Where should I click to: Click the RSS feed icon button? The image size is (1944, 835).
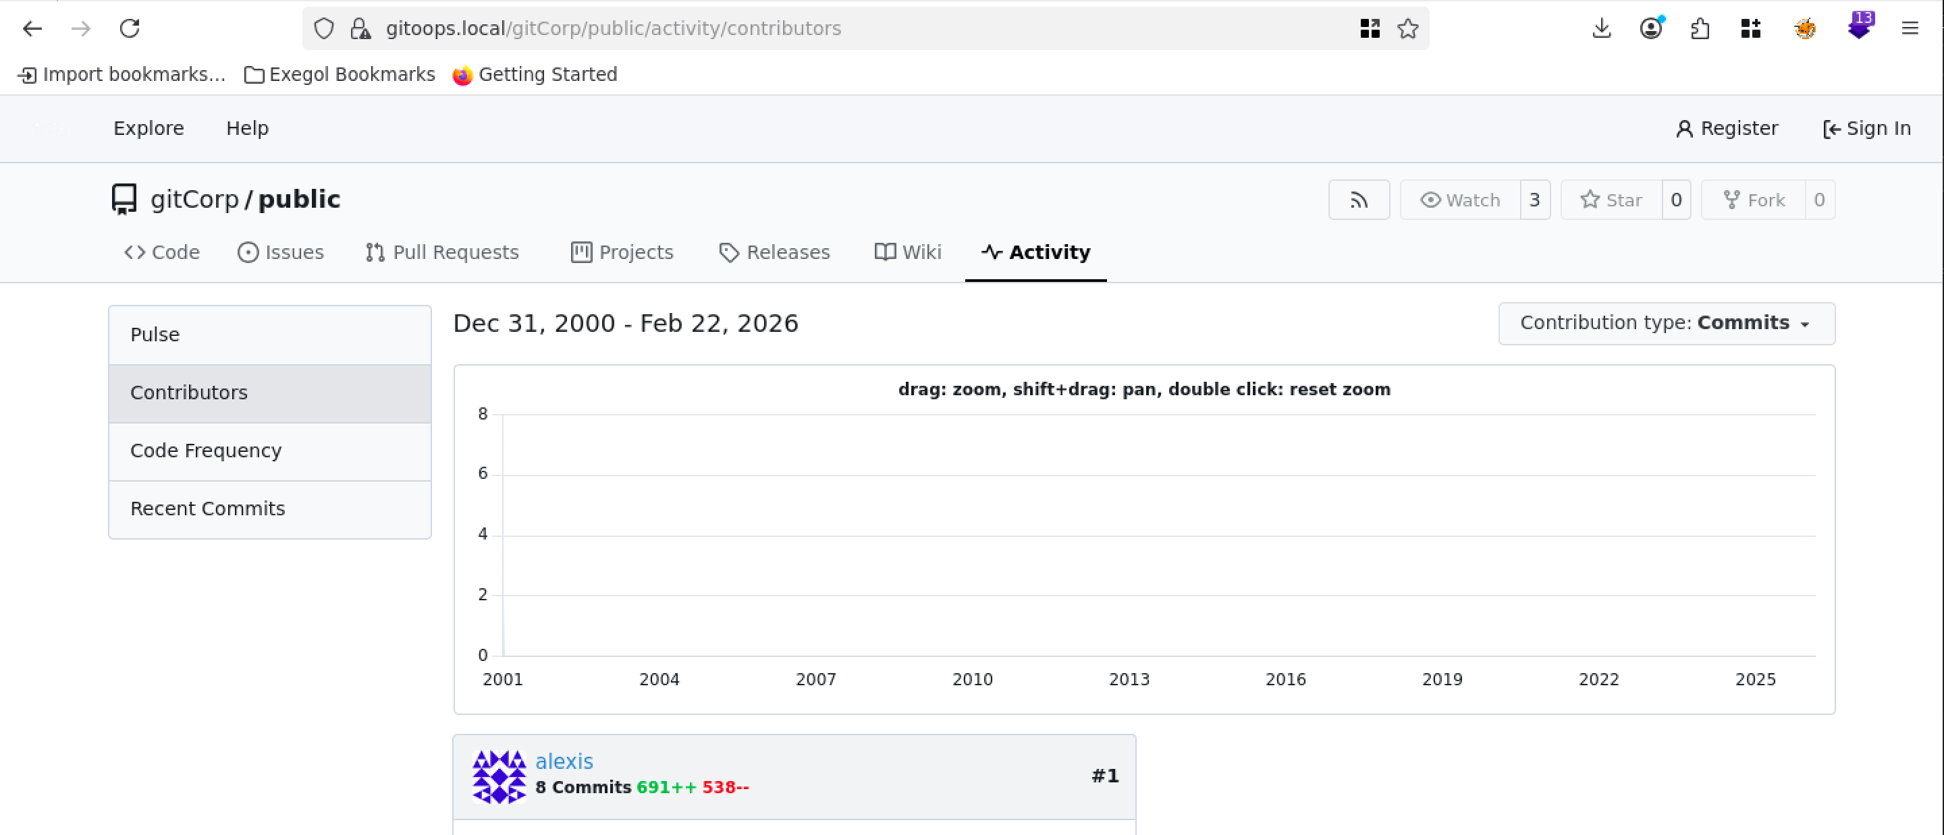(x=1358, y=200)
